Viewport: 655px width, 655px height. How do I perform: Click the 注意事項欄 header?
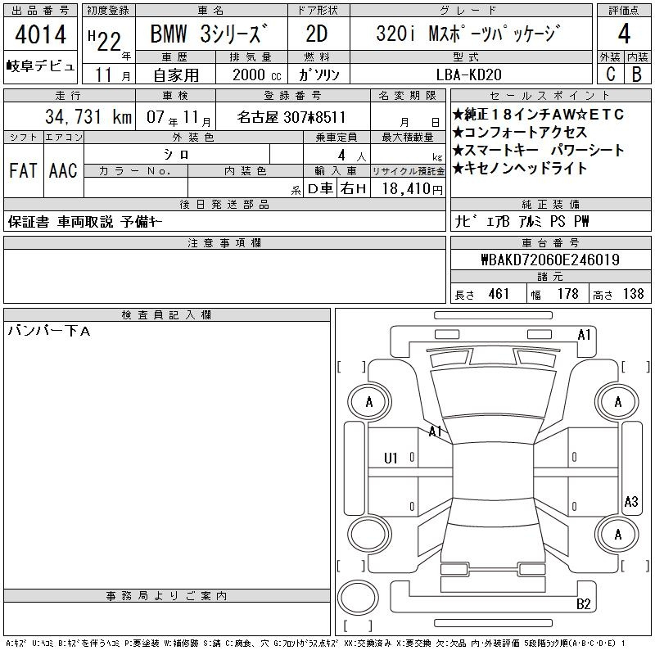(224, 242)
